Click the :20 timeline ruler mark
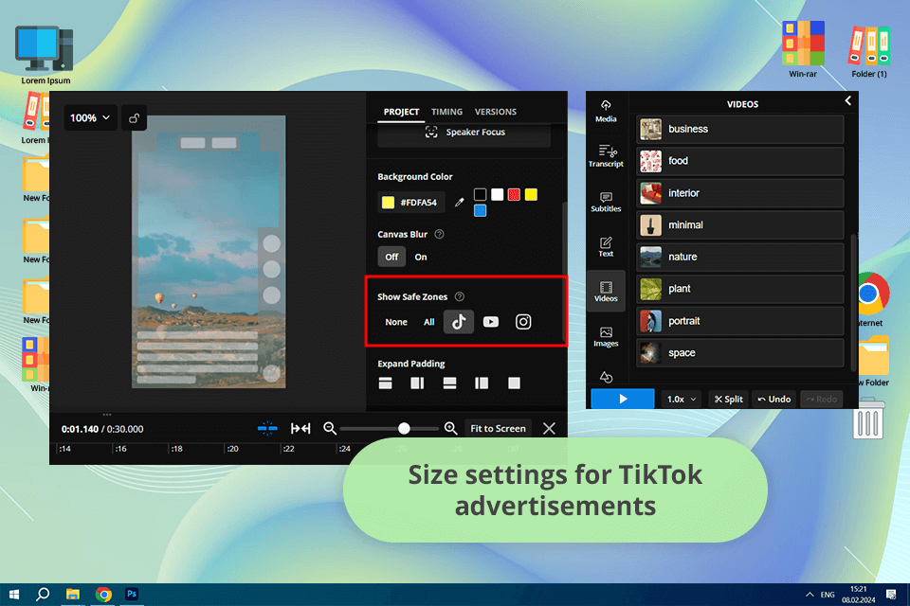Image resolution: width=910 pixels, height=606 pixels. (x=232, y=449)
